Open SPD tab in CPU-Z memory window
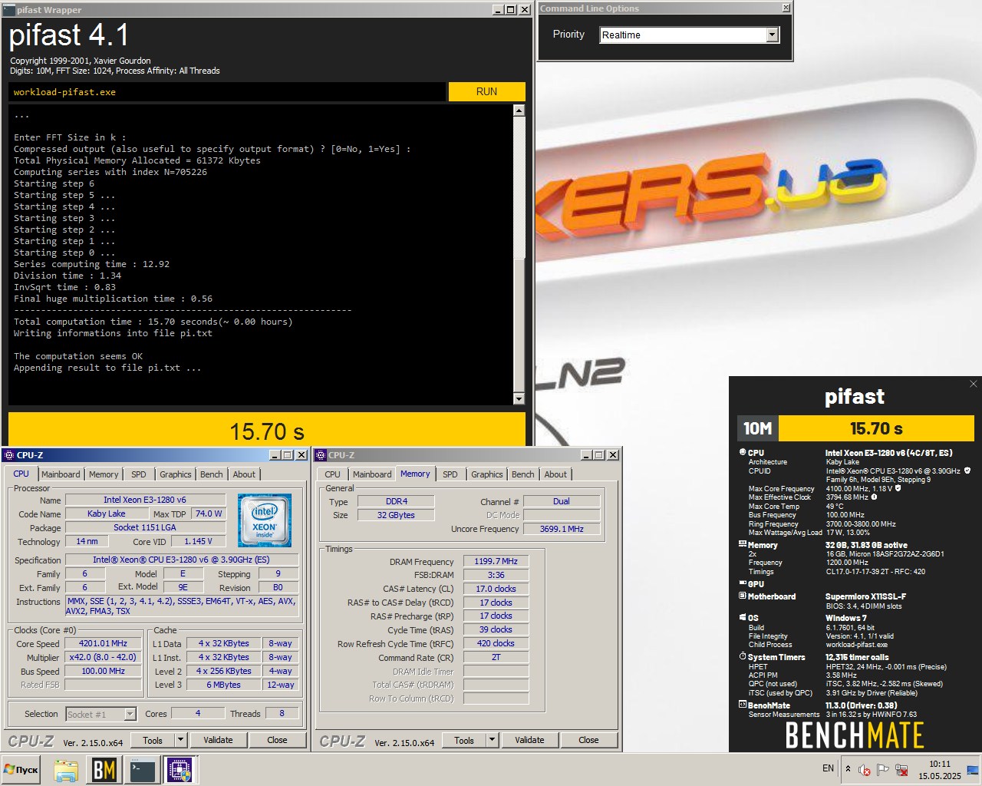The height and width of the screenshot is (786, 982). (x=450, y=474)
